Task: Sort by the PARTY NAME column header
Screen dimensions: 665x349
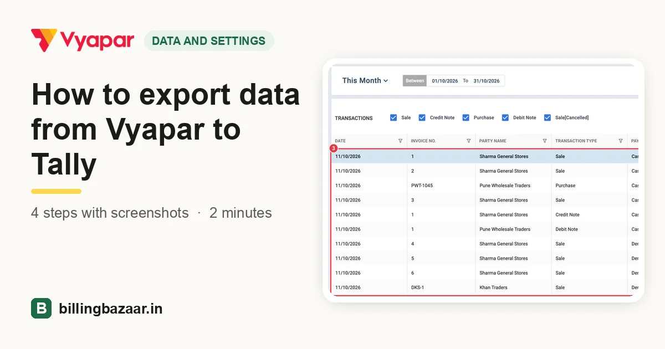Action: pos(493,141)
